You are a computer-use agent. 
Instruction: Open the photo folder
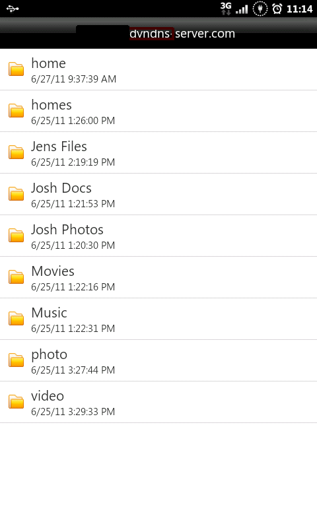pos(158,360)
